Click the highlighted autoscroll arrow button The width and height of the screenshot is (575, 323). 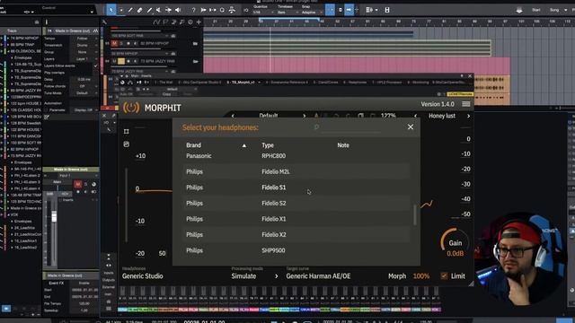(349, 10)
